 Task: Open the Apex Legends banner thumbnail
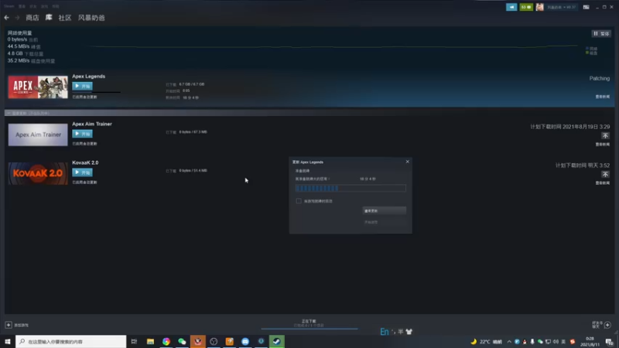tap(38, 87)
